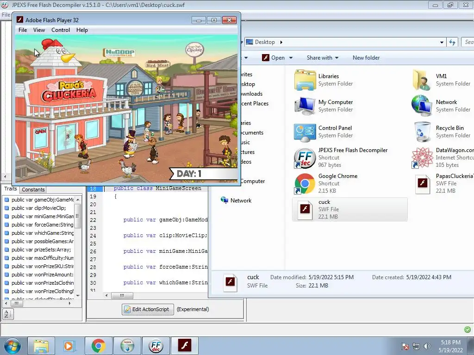
Task: Click the Explorer search box
Action: click(468, 42)
